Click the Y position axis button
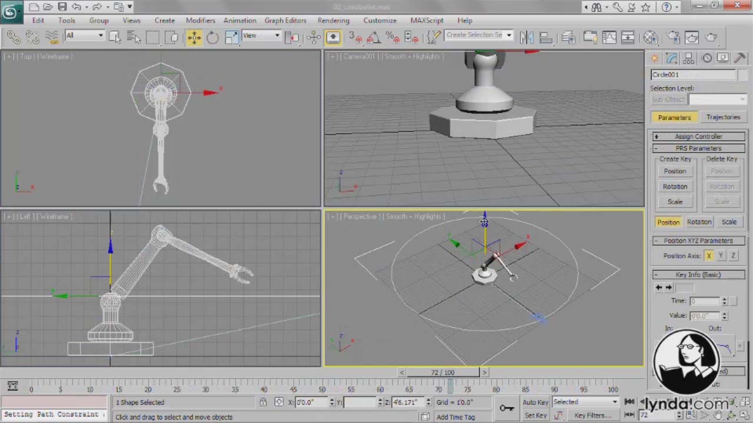Viewport: 753px width, 423px height. 721,255
